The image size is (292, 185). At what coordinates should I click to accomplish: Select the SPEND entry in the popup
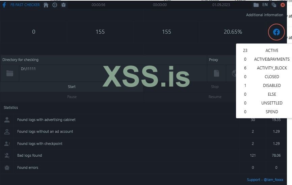[x=272, y=112]
